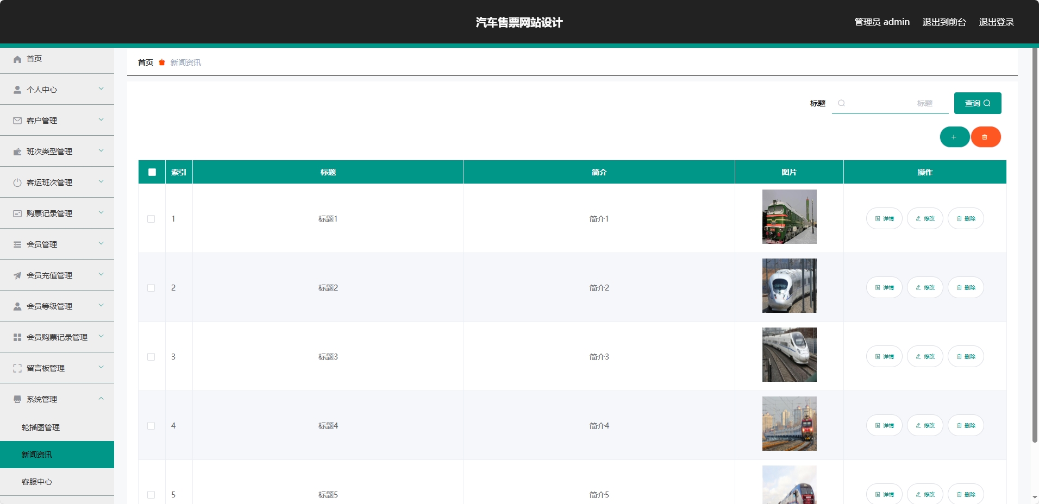This screenshot has width=1039, height=504.
Task: Click 删除 for row 标题4
Action: (x=966, y=425)
